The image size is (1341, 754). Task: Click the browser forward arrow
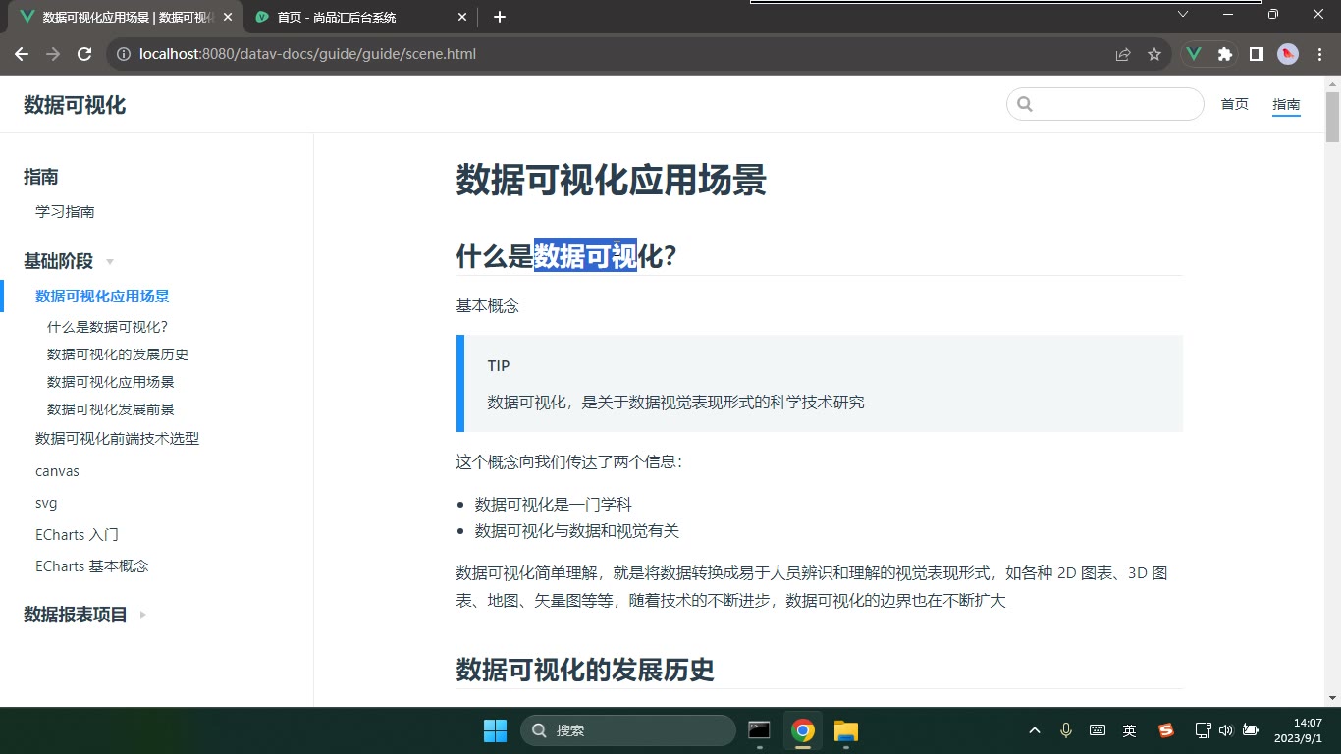point(53,54)
